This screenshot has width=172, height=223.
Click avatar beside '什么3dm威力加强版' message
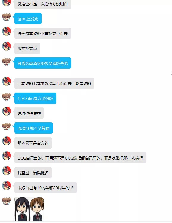[x=7, y=97]
